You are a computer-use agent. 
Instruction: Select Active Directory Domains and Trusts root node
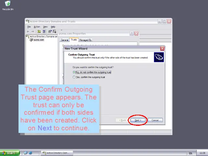coord(43,37)
